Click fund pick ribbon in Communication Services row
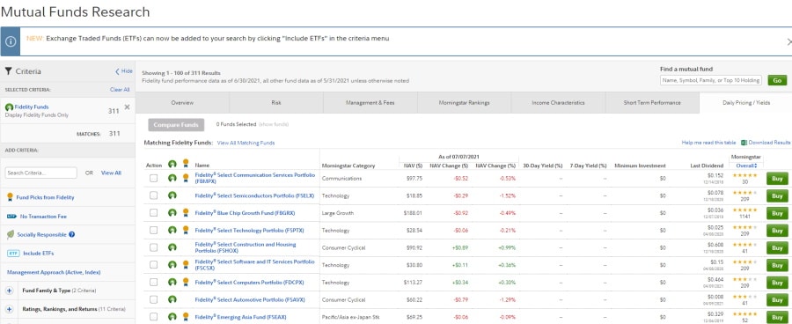Screen dimensions: 792x324 [186, 178]
